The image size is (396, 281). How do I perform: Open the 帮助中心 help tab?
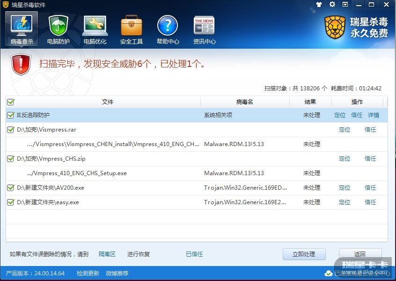168,29
